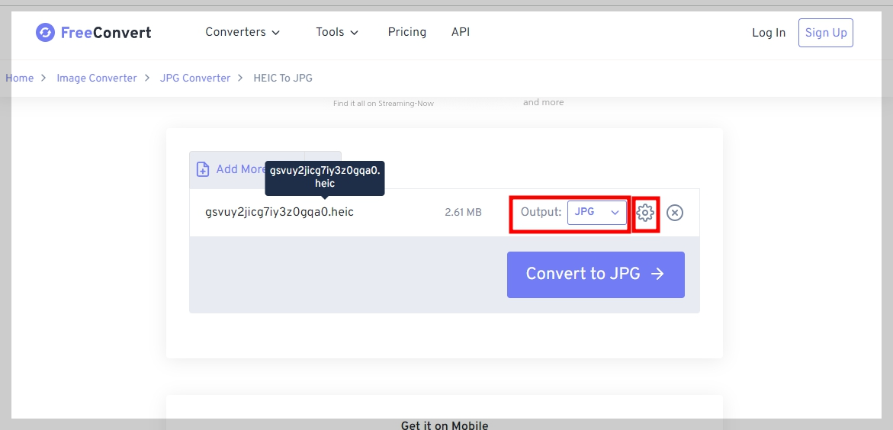Click the 'Find it all on Streaming-Now' text
Viewport: 893px width, 430px height.
click(384, 103)
